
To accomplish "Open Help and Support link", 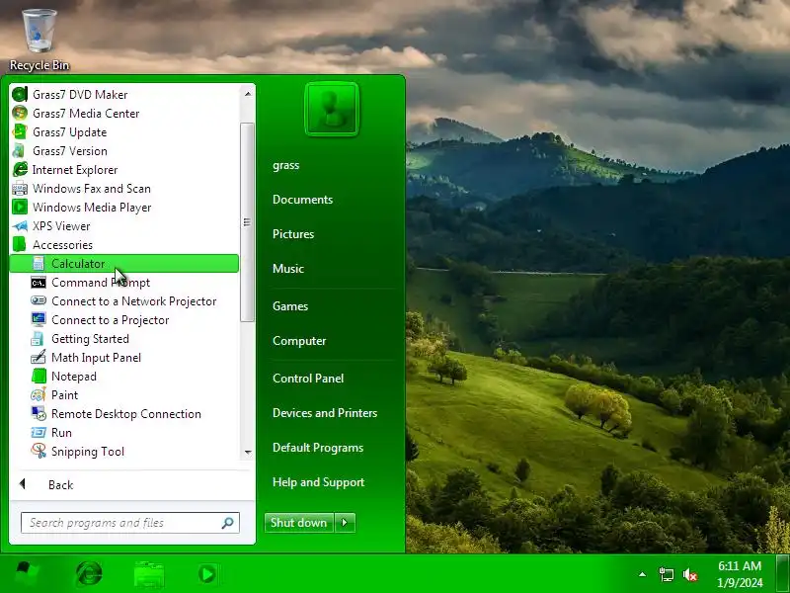I will tap(318, 482).
